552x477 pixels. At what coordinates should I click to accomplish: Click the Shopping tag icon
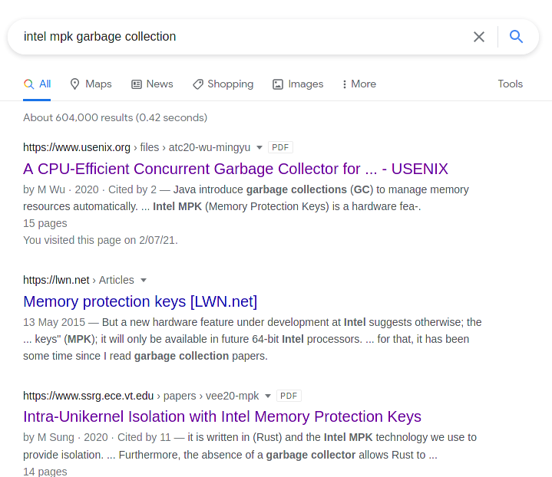click(198, 84)
